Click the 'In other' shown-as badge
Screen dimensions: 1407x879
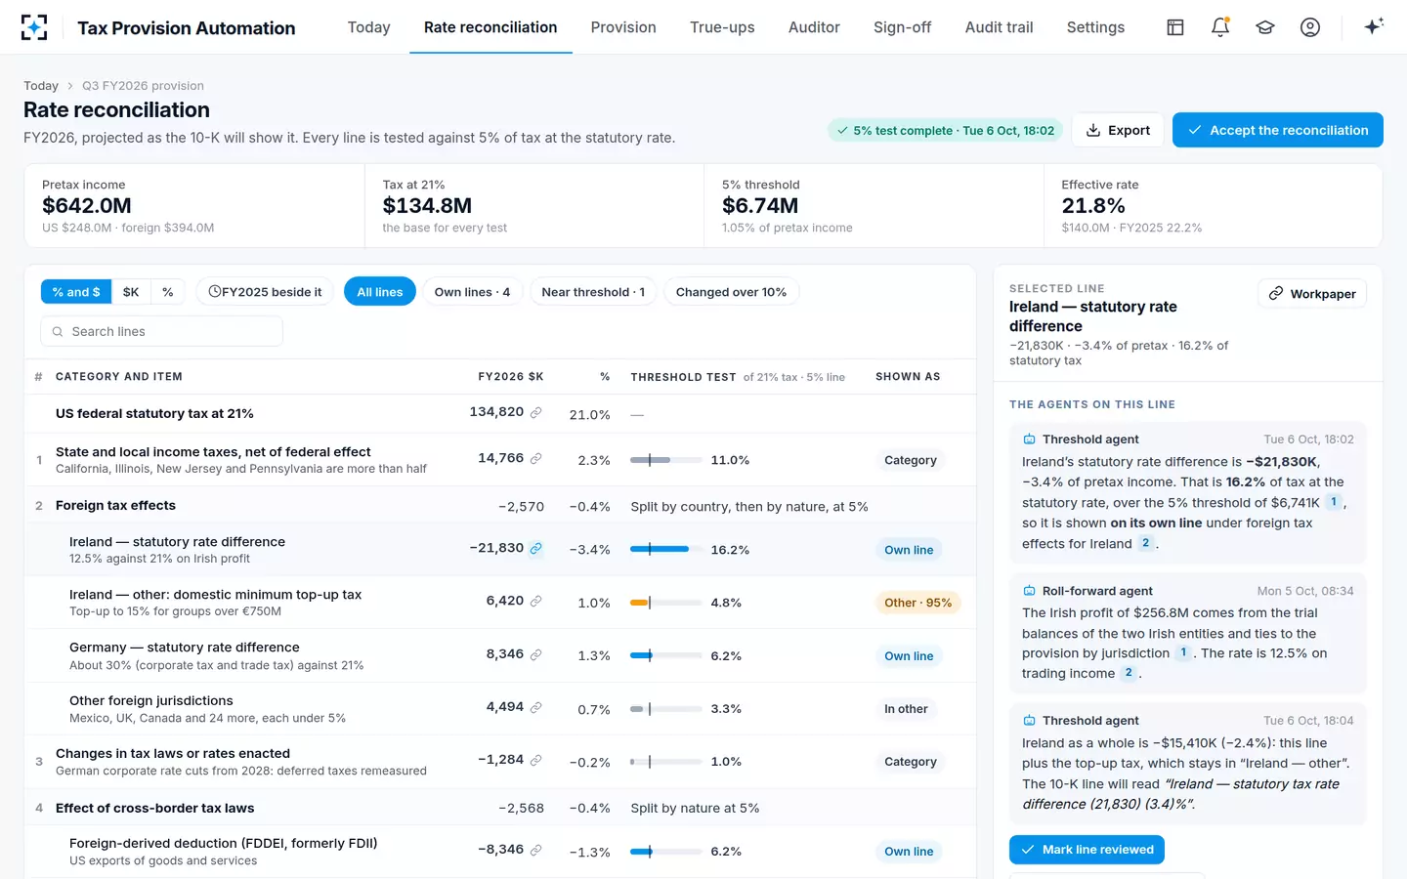pos(906,709)
